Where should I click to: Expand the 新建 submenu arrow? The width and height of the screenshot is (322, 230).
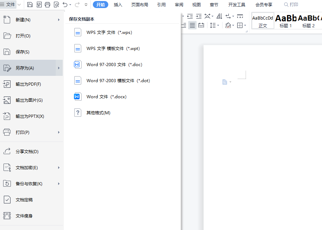click(59, 20)
